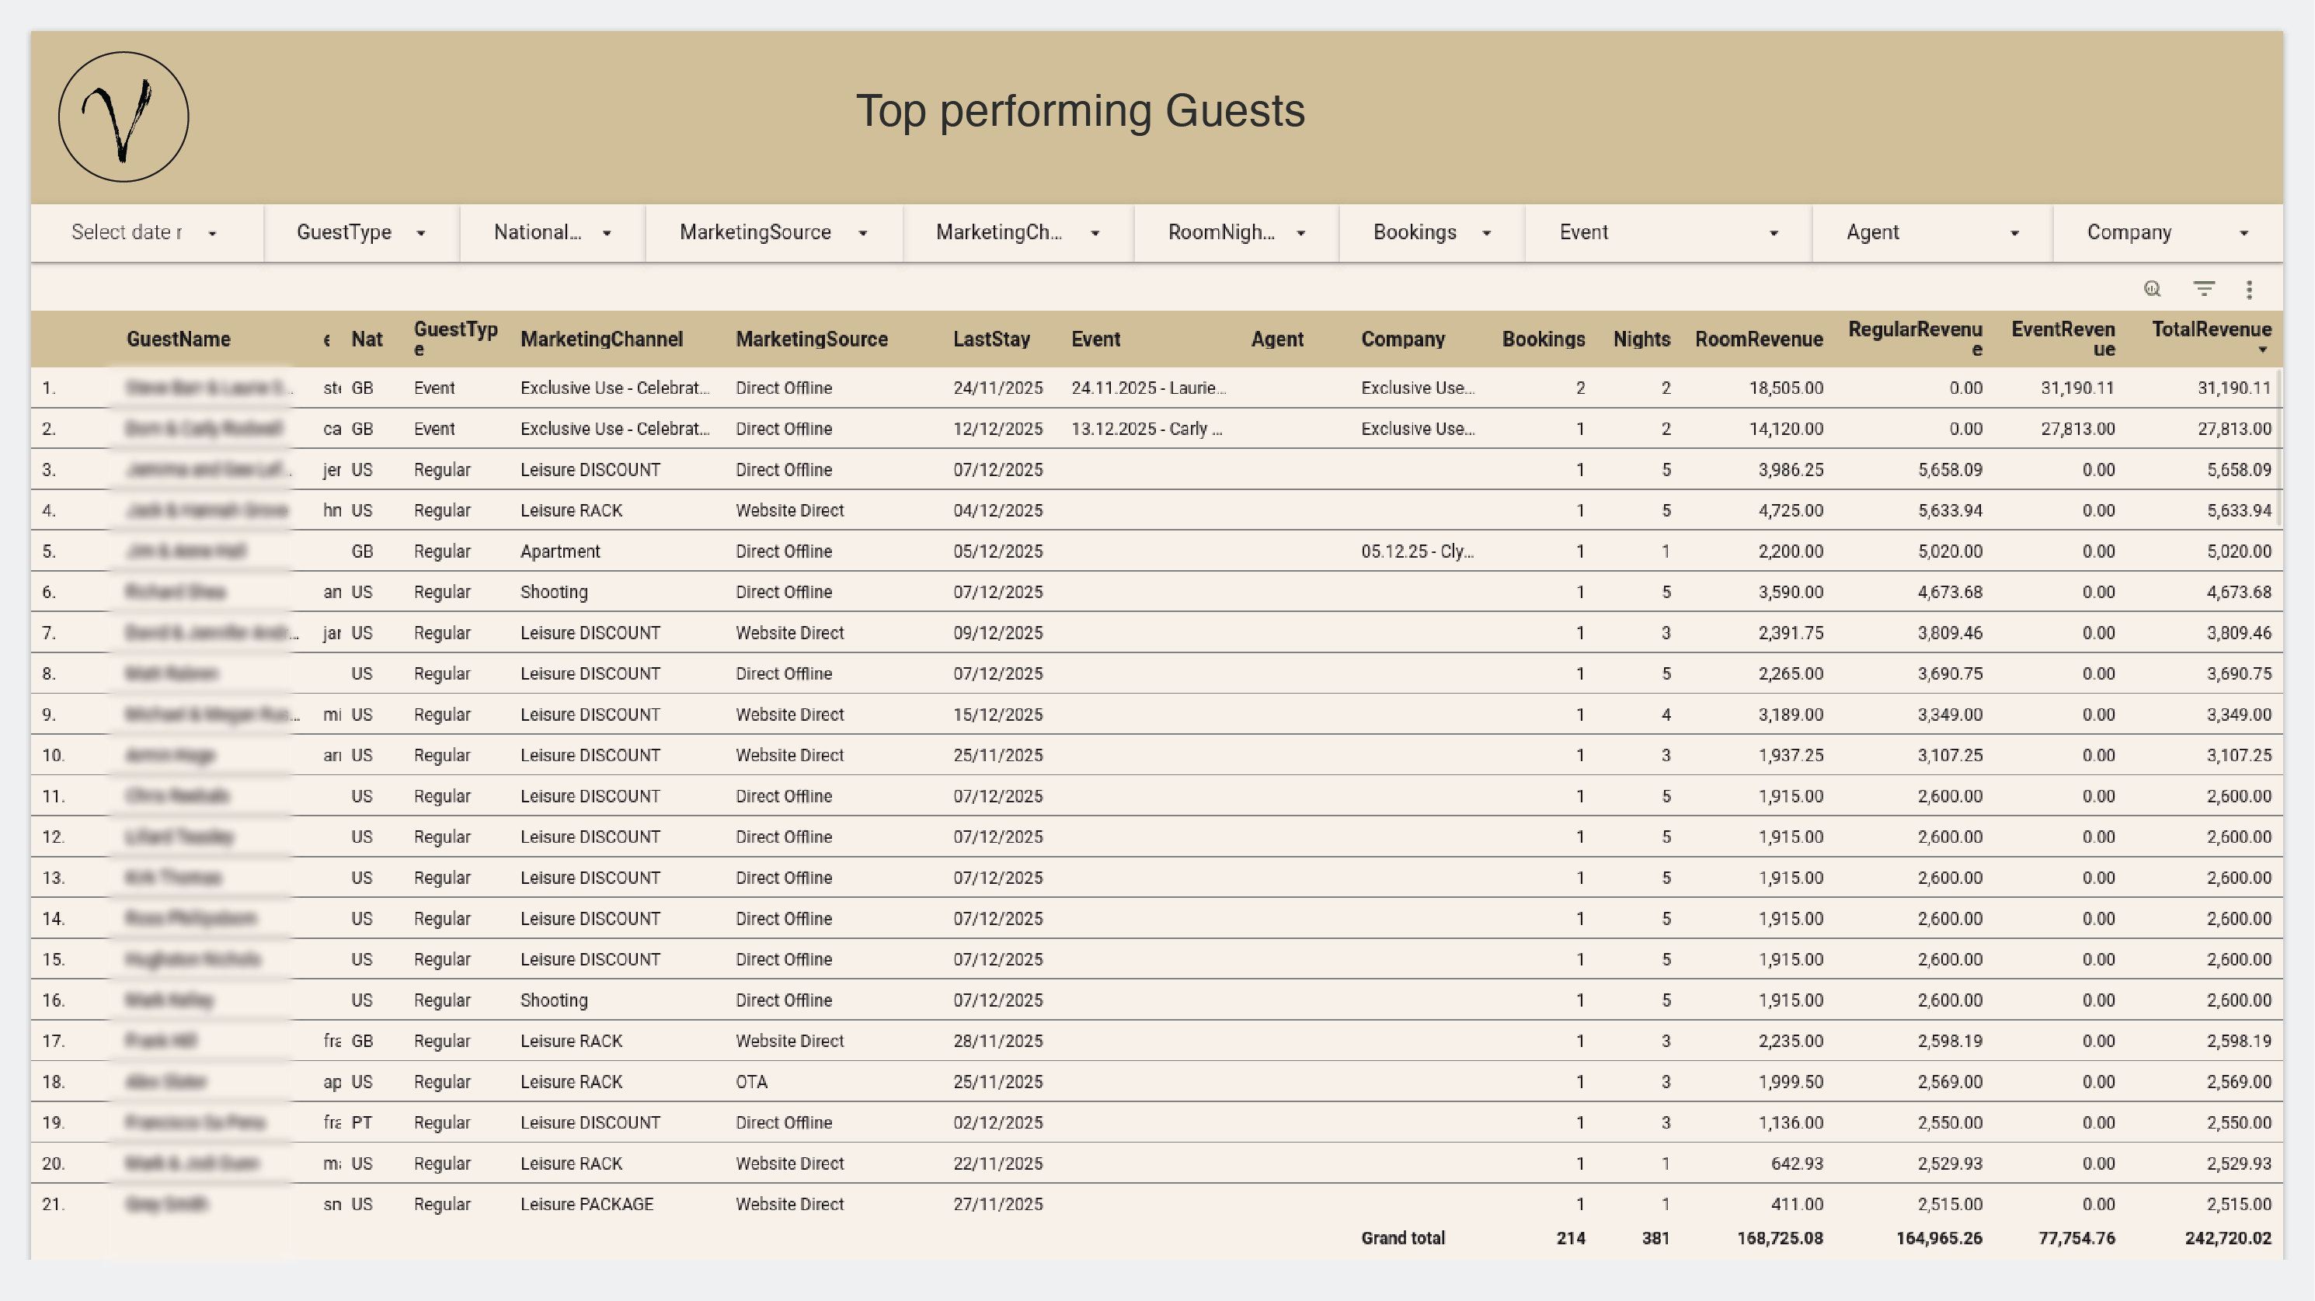Image resolution: width=2315 pixels, height=1301 pixels.
Task: Open the Nationality filter dropdown
Action: [x=552, y=233]
